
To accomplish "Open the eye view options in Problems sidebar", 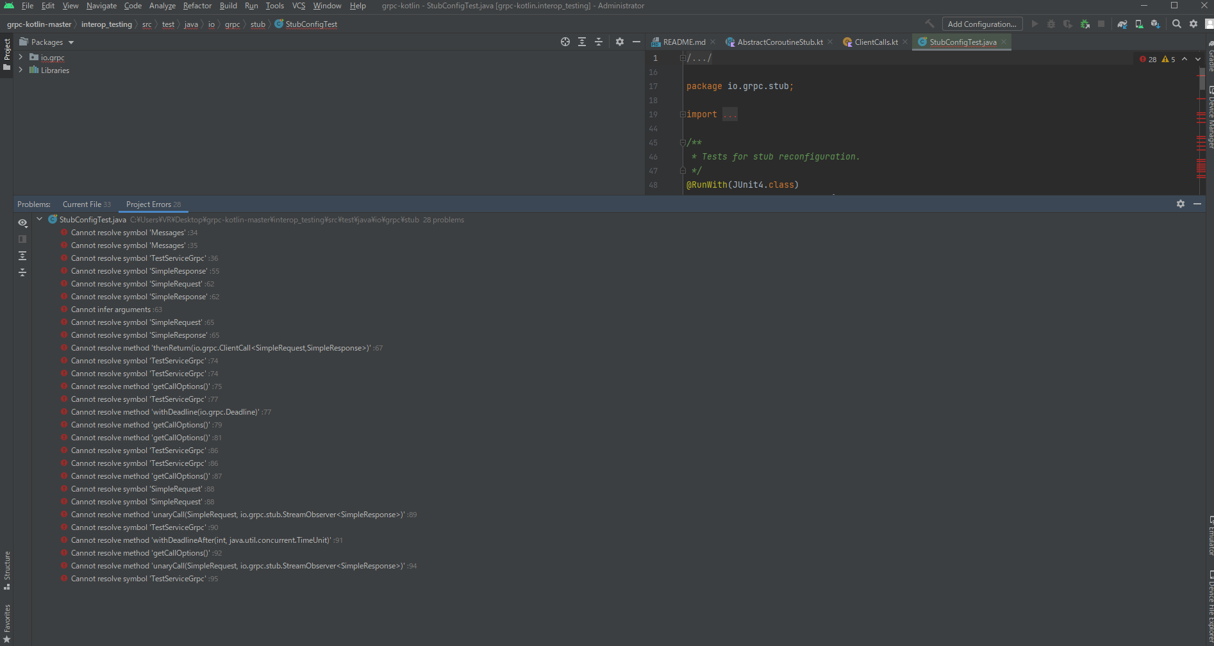I will pos(22,222).
